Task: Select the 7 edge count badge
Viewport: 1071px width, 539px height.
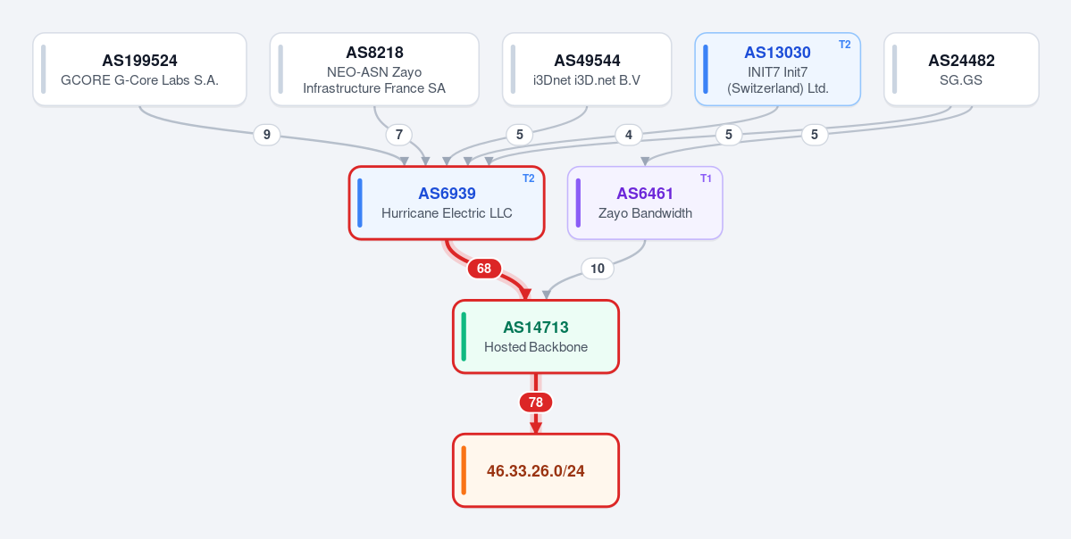Action: (399, 135)
